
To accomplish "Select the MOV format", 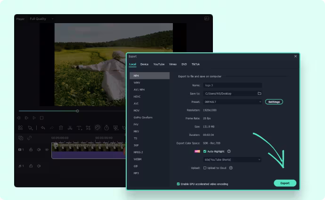I will 149,110.
